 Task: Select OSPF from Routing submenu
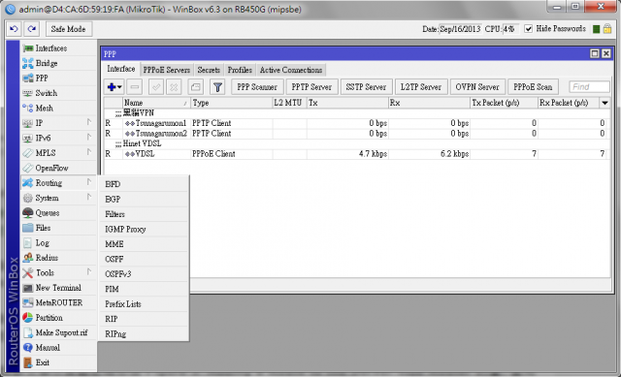click(144, 260)
